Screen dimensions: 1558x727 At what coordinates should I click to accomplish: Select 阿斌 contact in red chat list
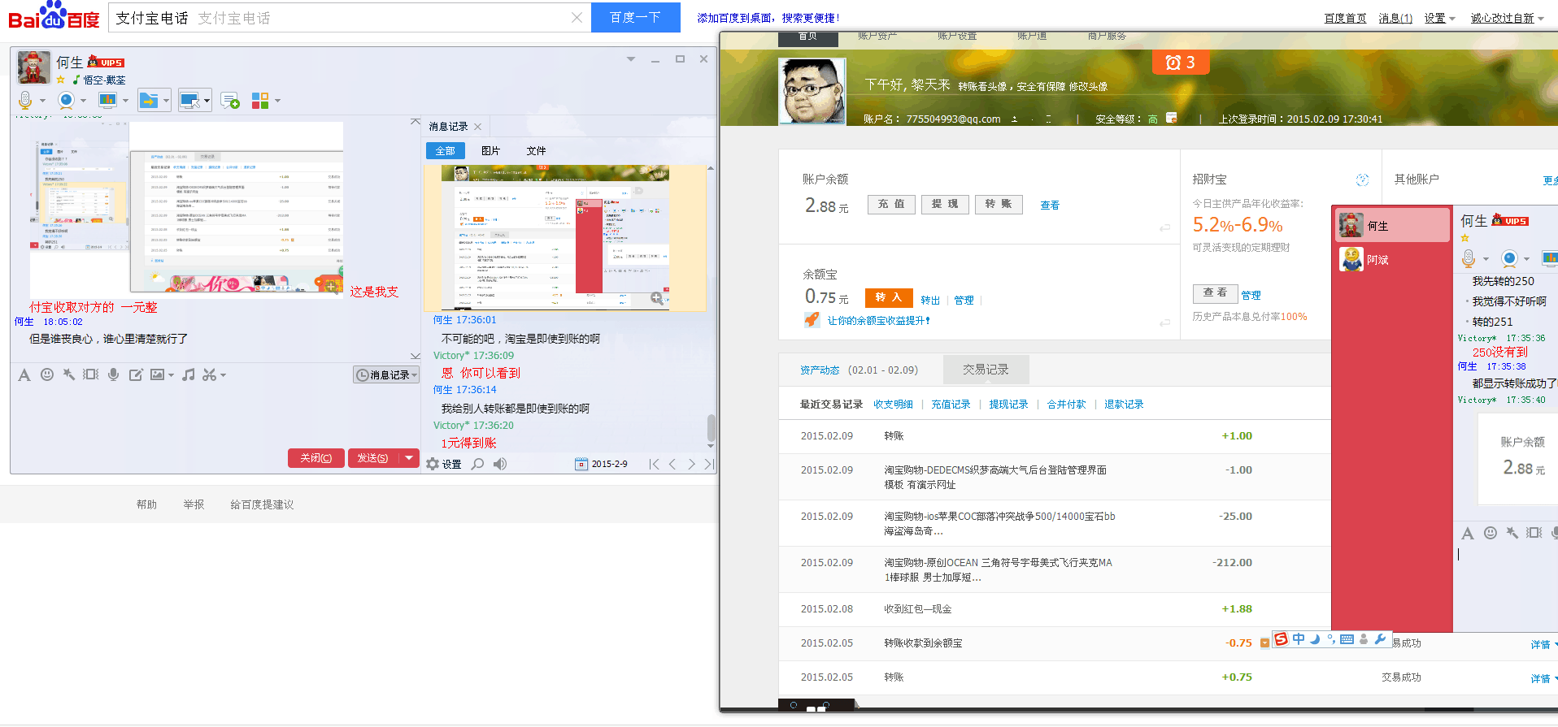click(x=1392, y=259)
